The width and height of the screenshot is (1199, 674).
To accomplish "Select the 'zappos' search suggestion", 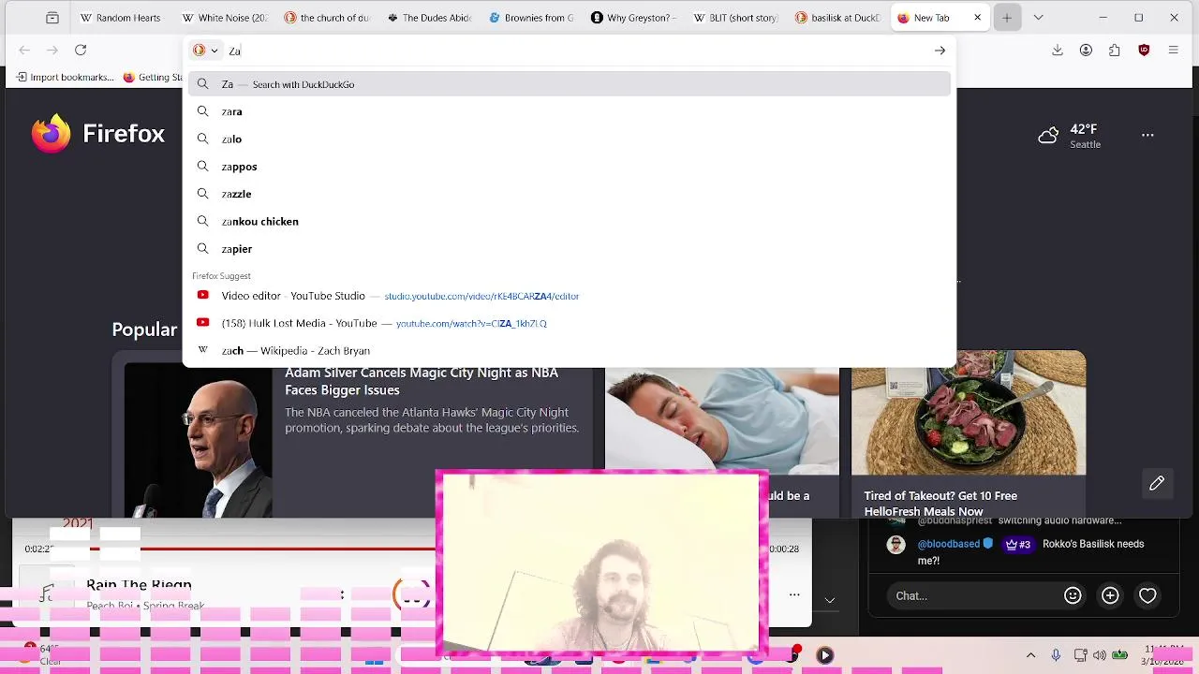I will [x=570, y=167].
